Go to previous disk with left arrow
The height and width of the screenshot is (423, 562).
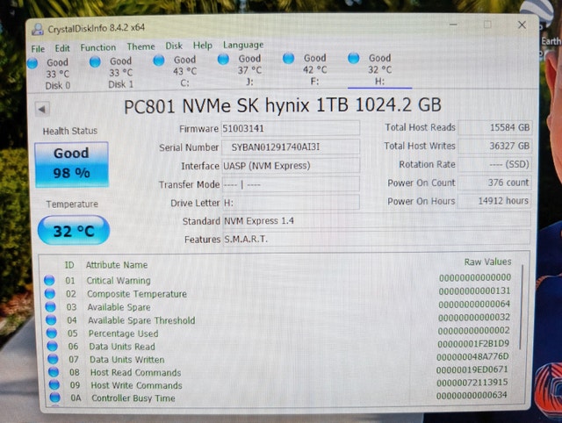coord(42,109)
